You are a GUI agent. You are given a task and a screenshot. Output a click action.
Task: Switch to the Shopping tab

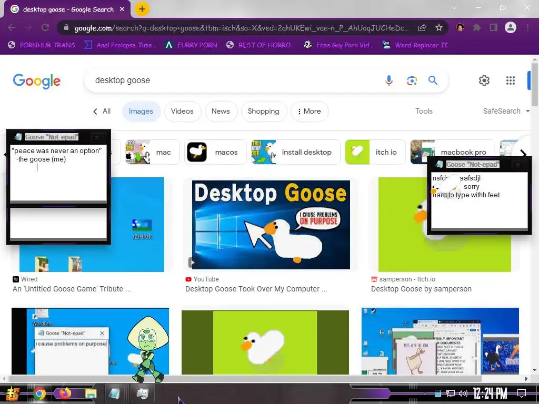pyautogui.click(x=264, y=112)
